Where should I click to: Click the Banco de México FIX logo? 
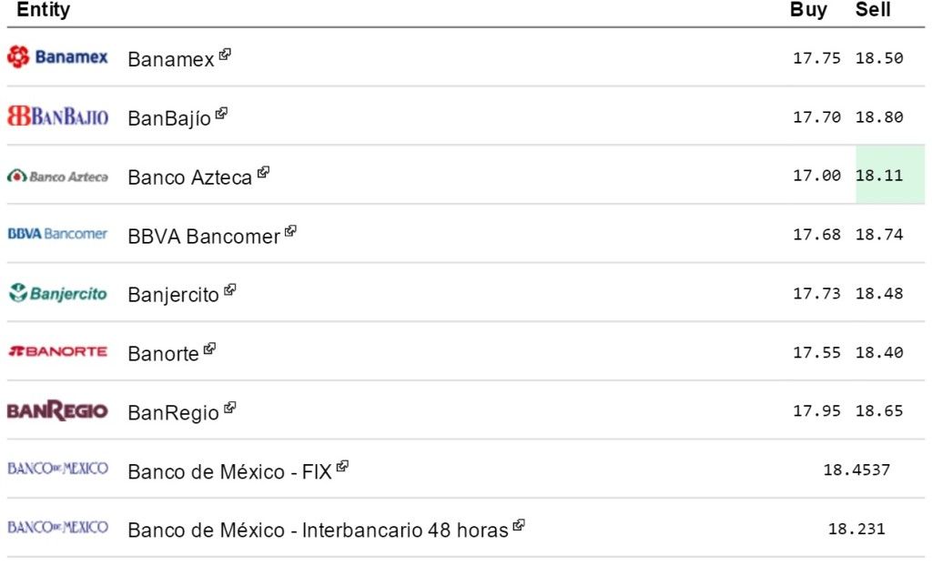pyautogui.click(x=57, y=469)
